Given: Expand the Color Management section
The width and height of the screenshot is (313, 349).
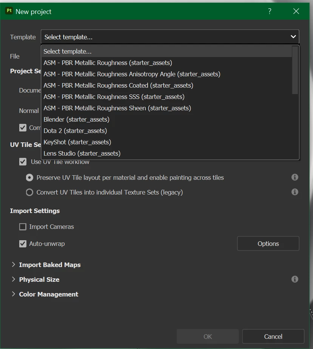Looking at the screenshot, I should (14, 294).
